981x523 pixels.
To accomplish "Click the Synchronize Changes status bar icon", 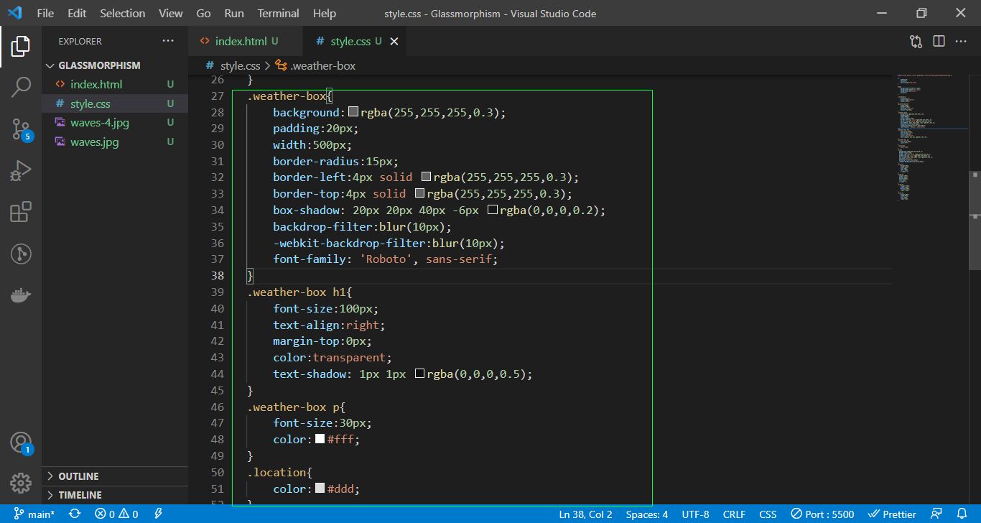I will click(x=74, y=514).
